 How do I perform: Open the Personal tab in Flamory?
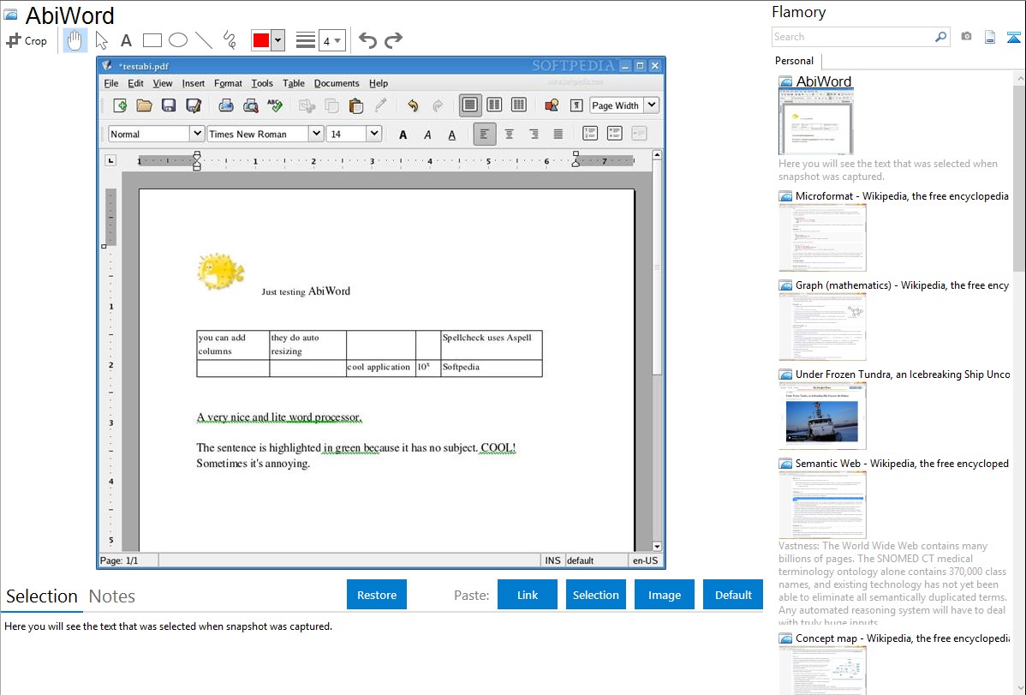(794, 61)
